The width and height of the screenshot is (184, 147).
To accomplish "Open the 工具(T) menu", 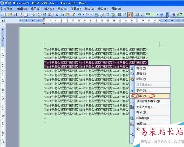I will click(76, 9).
